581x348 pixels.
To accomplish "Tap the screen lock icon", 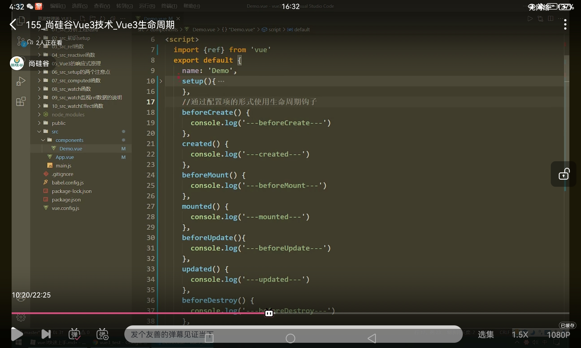I will pyautogui.click(x=564, y=174).
